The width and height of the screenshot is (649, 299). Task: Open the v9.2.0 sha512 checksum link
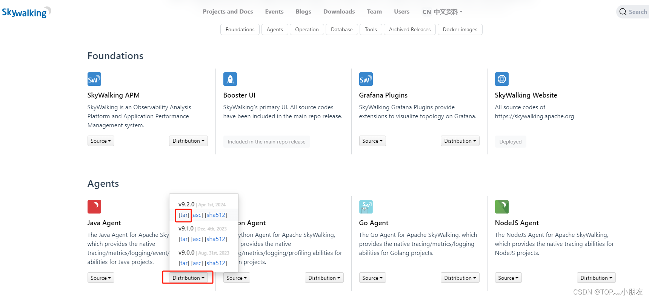tap(216, 215)
